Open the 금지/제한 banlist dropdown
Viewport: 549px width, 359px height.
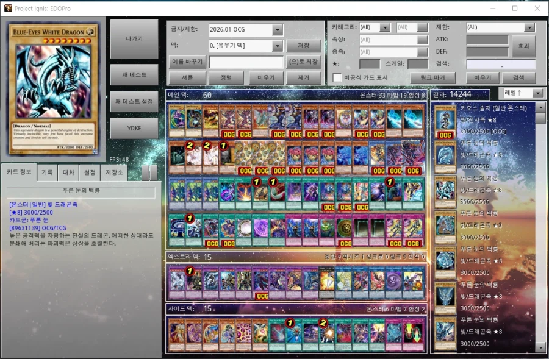(x=278, y=30)
